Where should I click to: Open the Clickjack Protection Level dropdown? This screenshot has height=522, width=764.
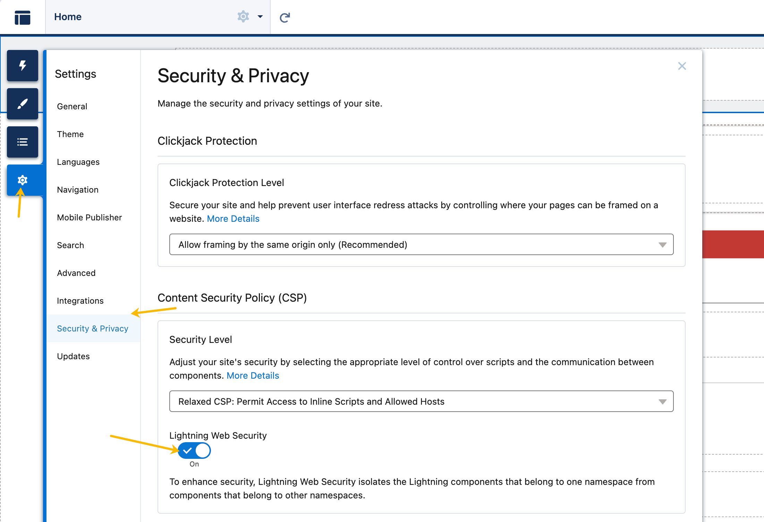[x=421, y=244]
